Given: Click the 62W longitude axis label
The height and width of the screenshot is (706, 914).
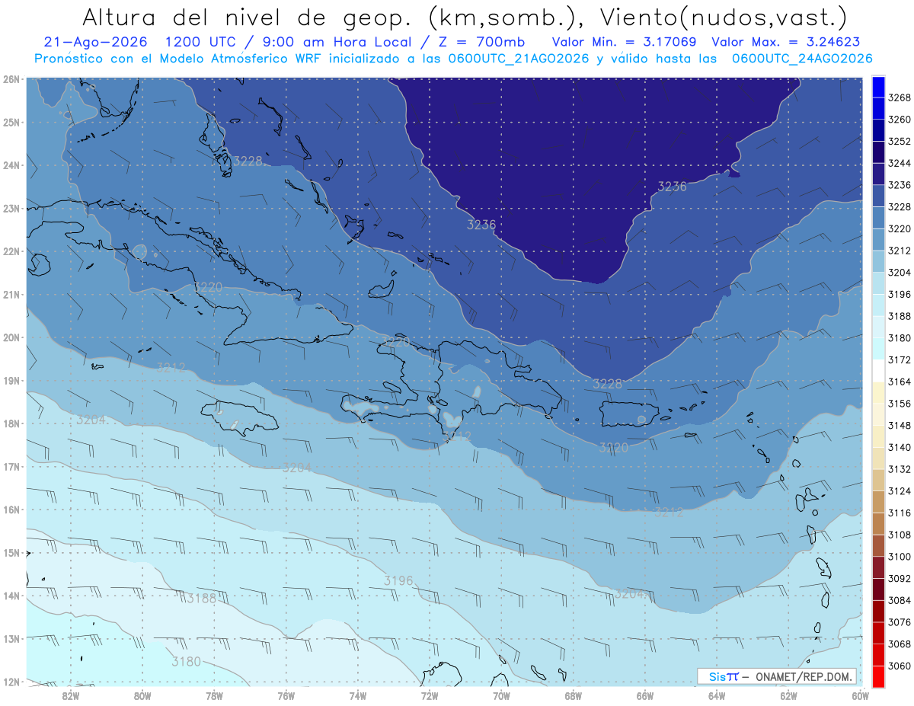Looking at the screenshot, I should click(x=789, y=695).
